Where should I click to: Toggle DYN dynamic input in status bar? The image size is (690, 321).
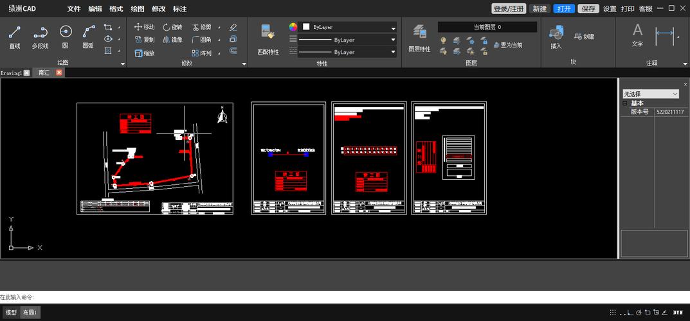[x=678, y=313]
